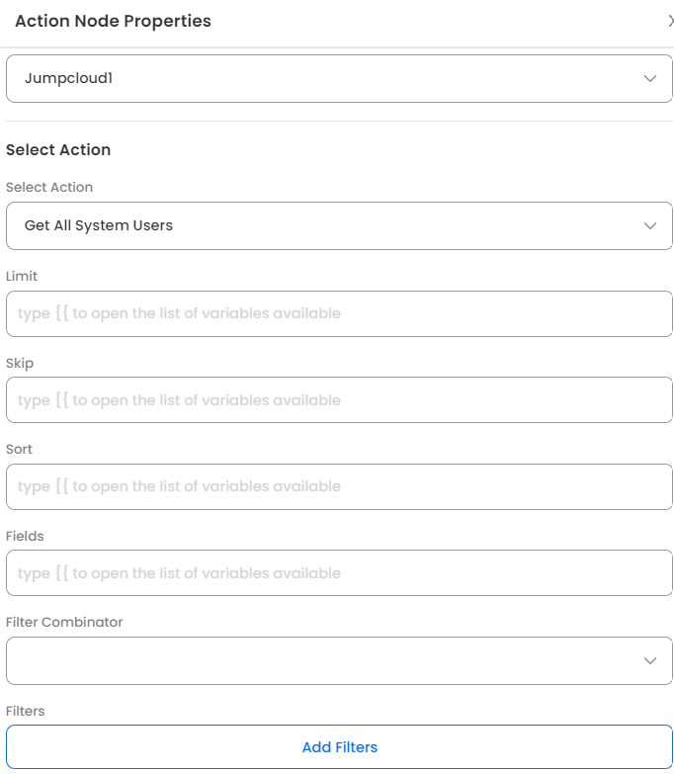Click the chevron arrow beside Jumpcloud1
Screen dimensions: 674x774
(x=650, y=78)
